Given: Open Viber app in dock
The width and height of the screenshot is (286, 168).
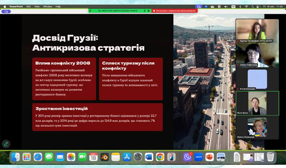Looking at the screenshot, I should coord(188,157).
